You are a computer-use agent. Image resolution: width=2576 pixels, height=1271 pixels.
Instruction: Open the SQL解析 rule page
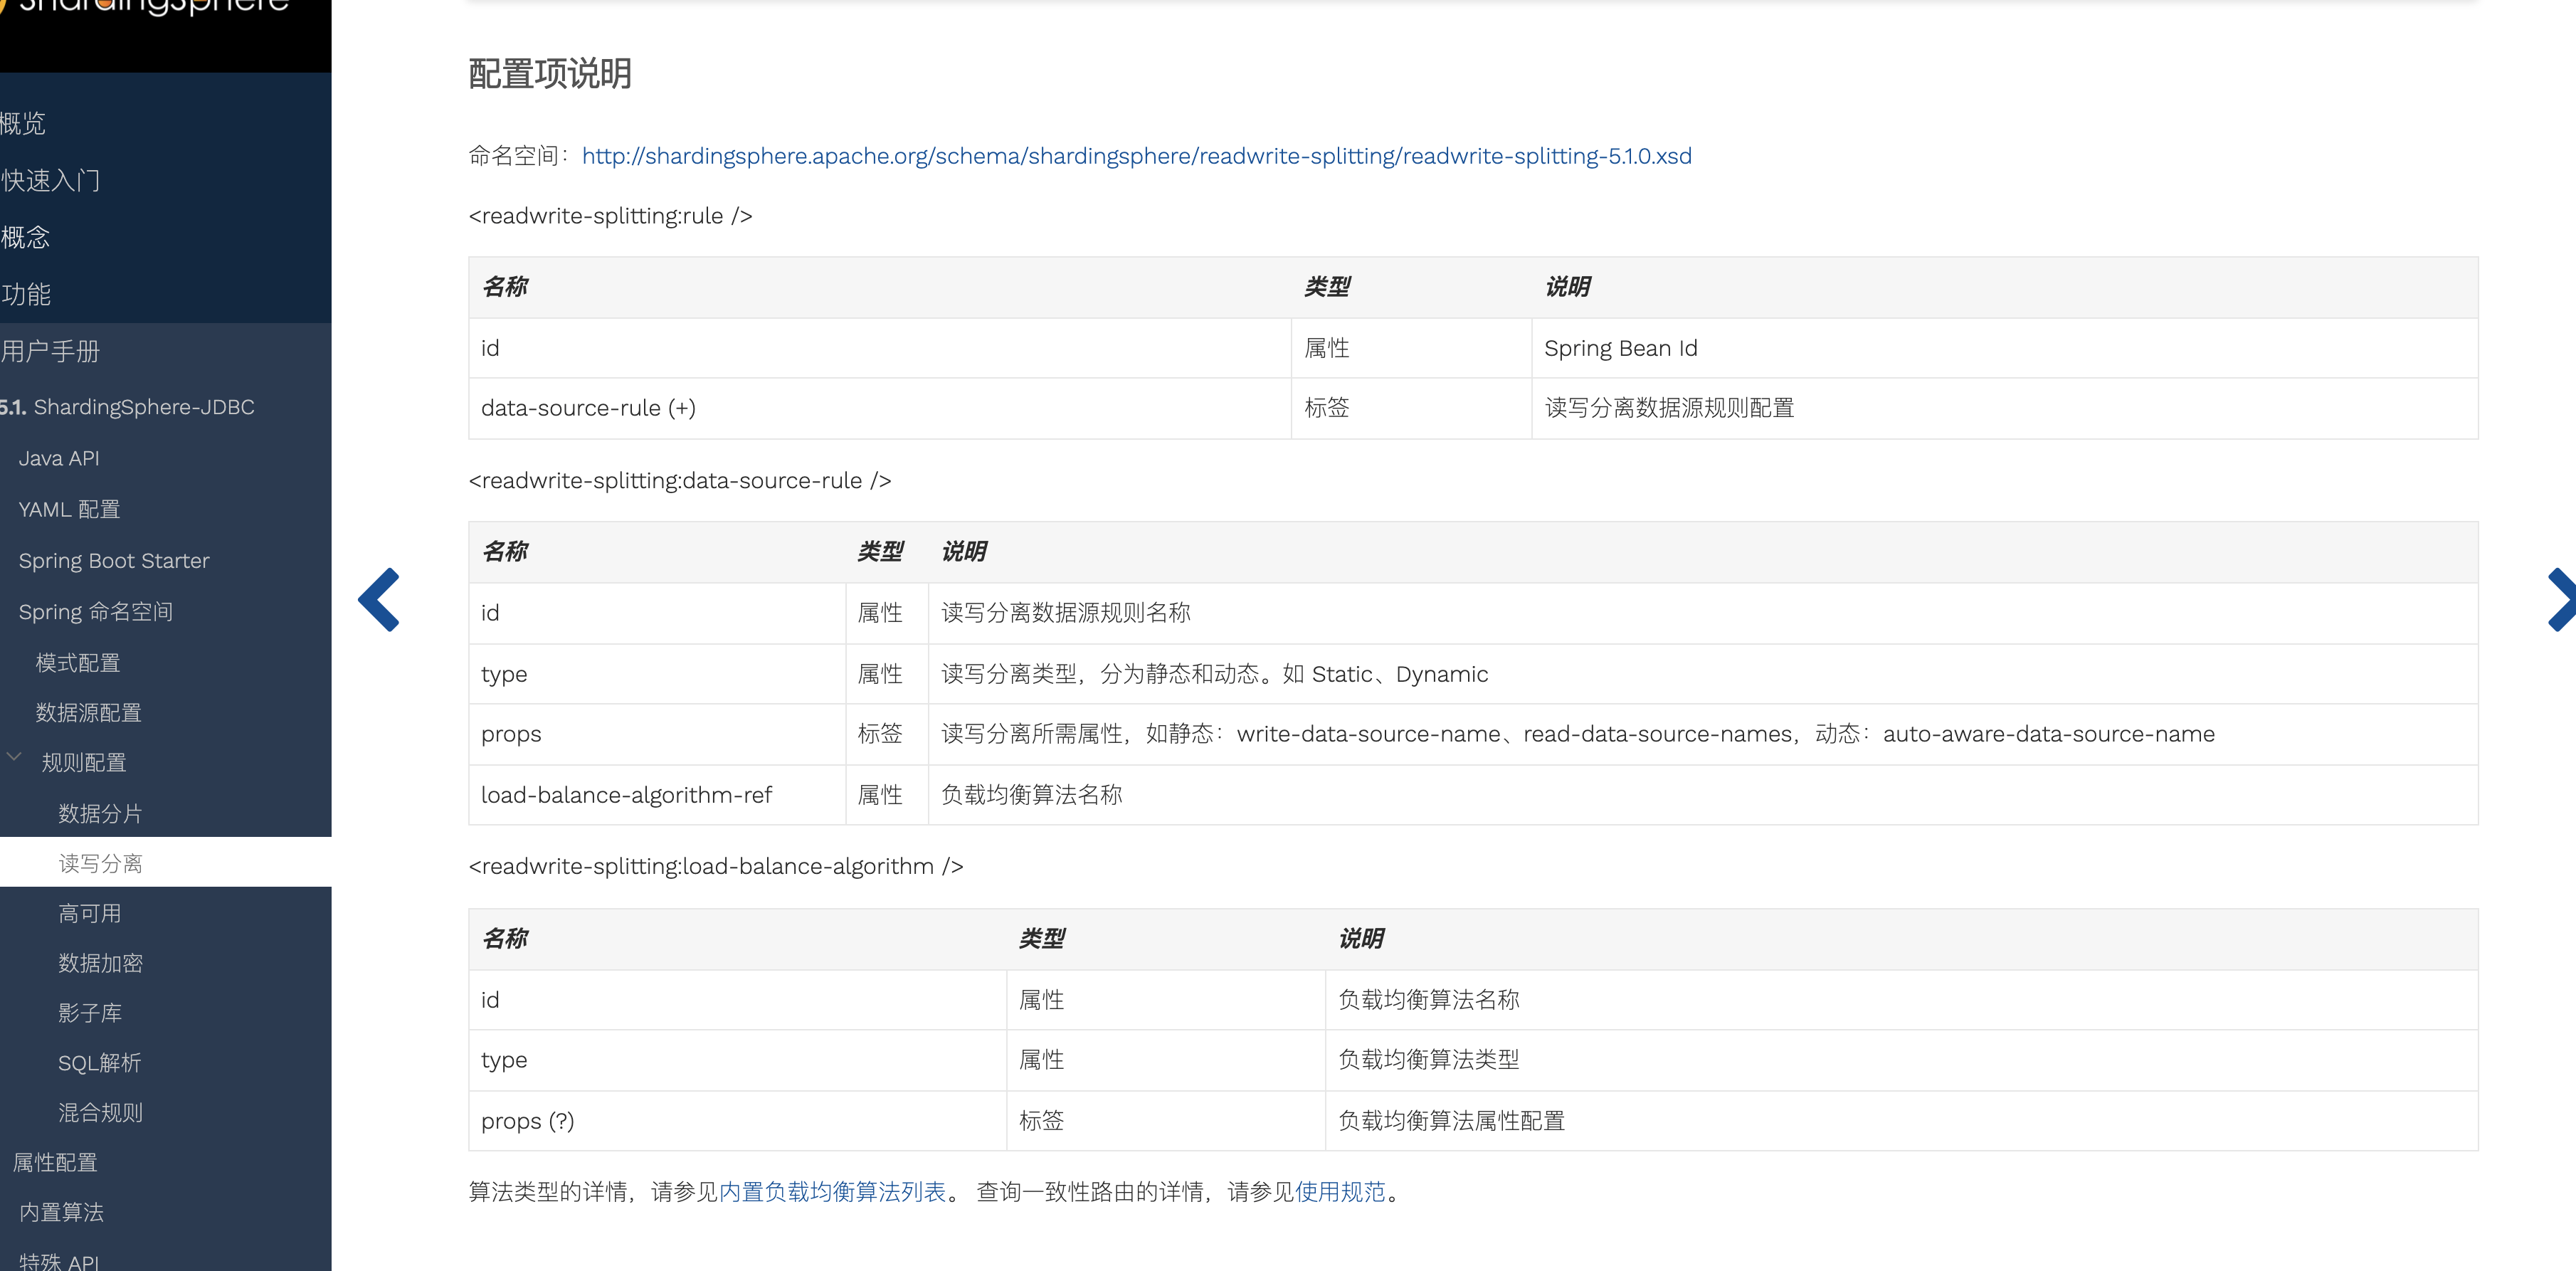coord(100,1063)
